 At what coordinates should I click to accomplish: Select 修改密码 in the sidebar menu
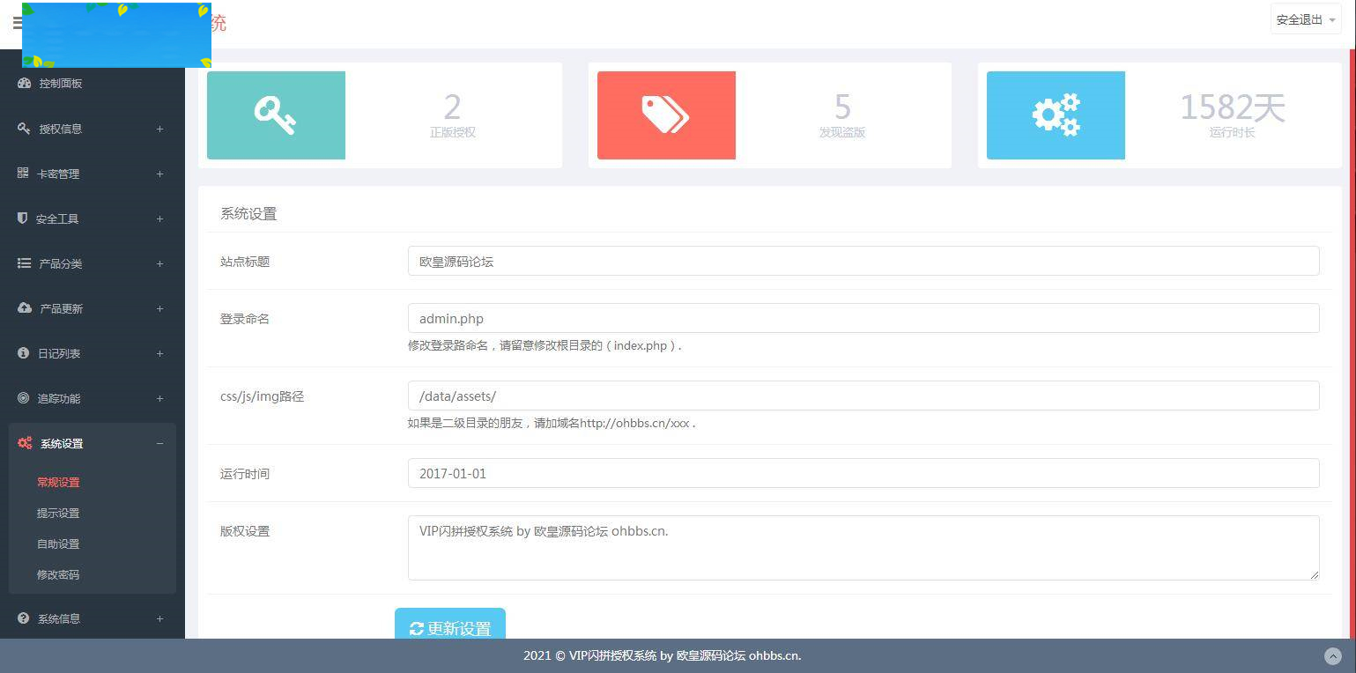[58, 574]
